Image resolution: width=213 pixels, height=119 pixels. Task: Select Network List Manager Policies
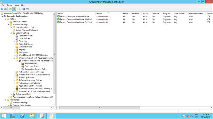point(31,72)
